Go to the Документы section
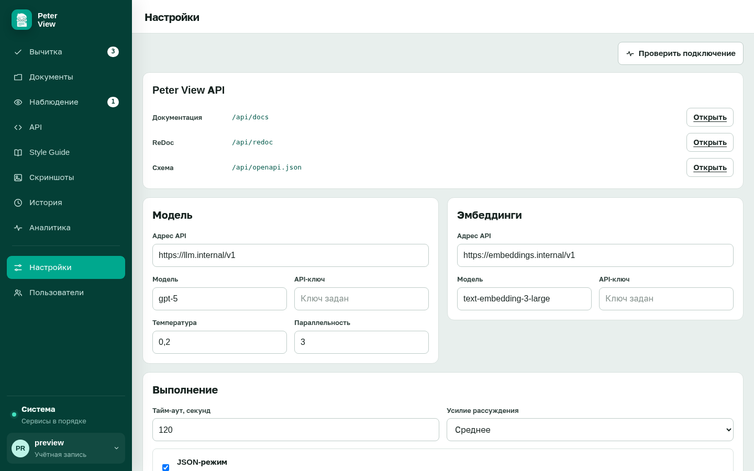This screenshot has height=471, width=754. 66,77
